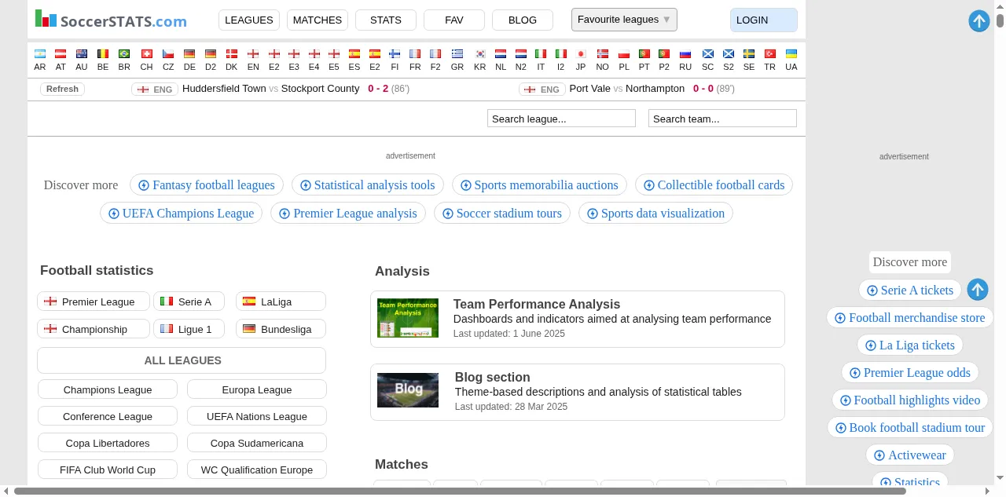
Task: Open the Team Performance Analysis heading link
Action: pos(537,304)
